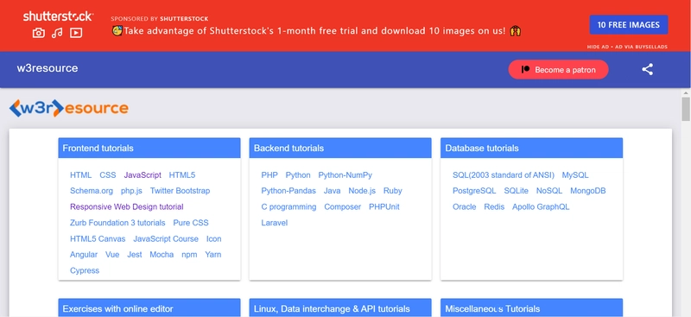Open the Mocha link
The width and height of the screenshot is (691, 317).
pyautogui.click(x=162, y=255)
